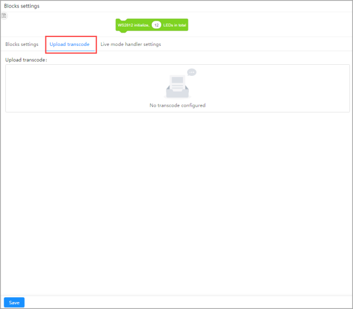Click the left notch edge of the green block
This screenshot has width=353, height=309.
[118, 25]
